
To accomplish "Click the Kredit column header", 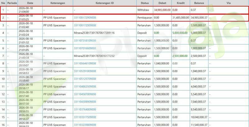I will click(181, 3).
